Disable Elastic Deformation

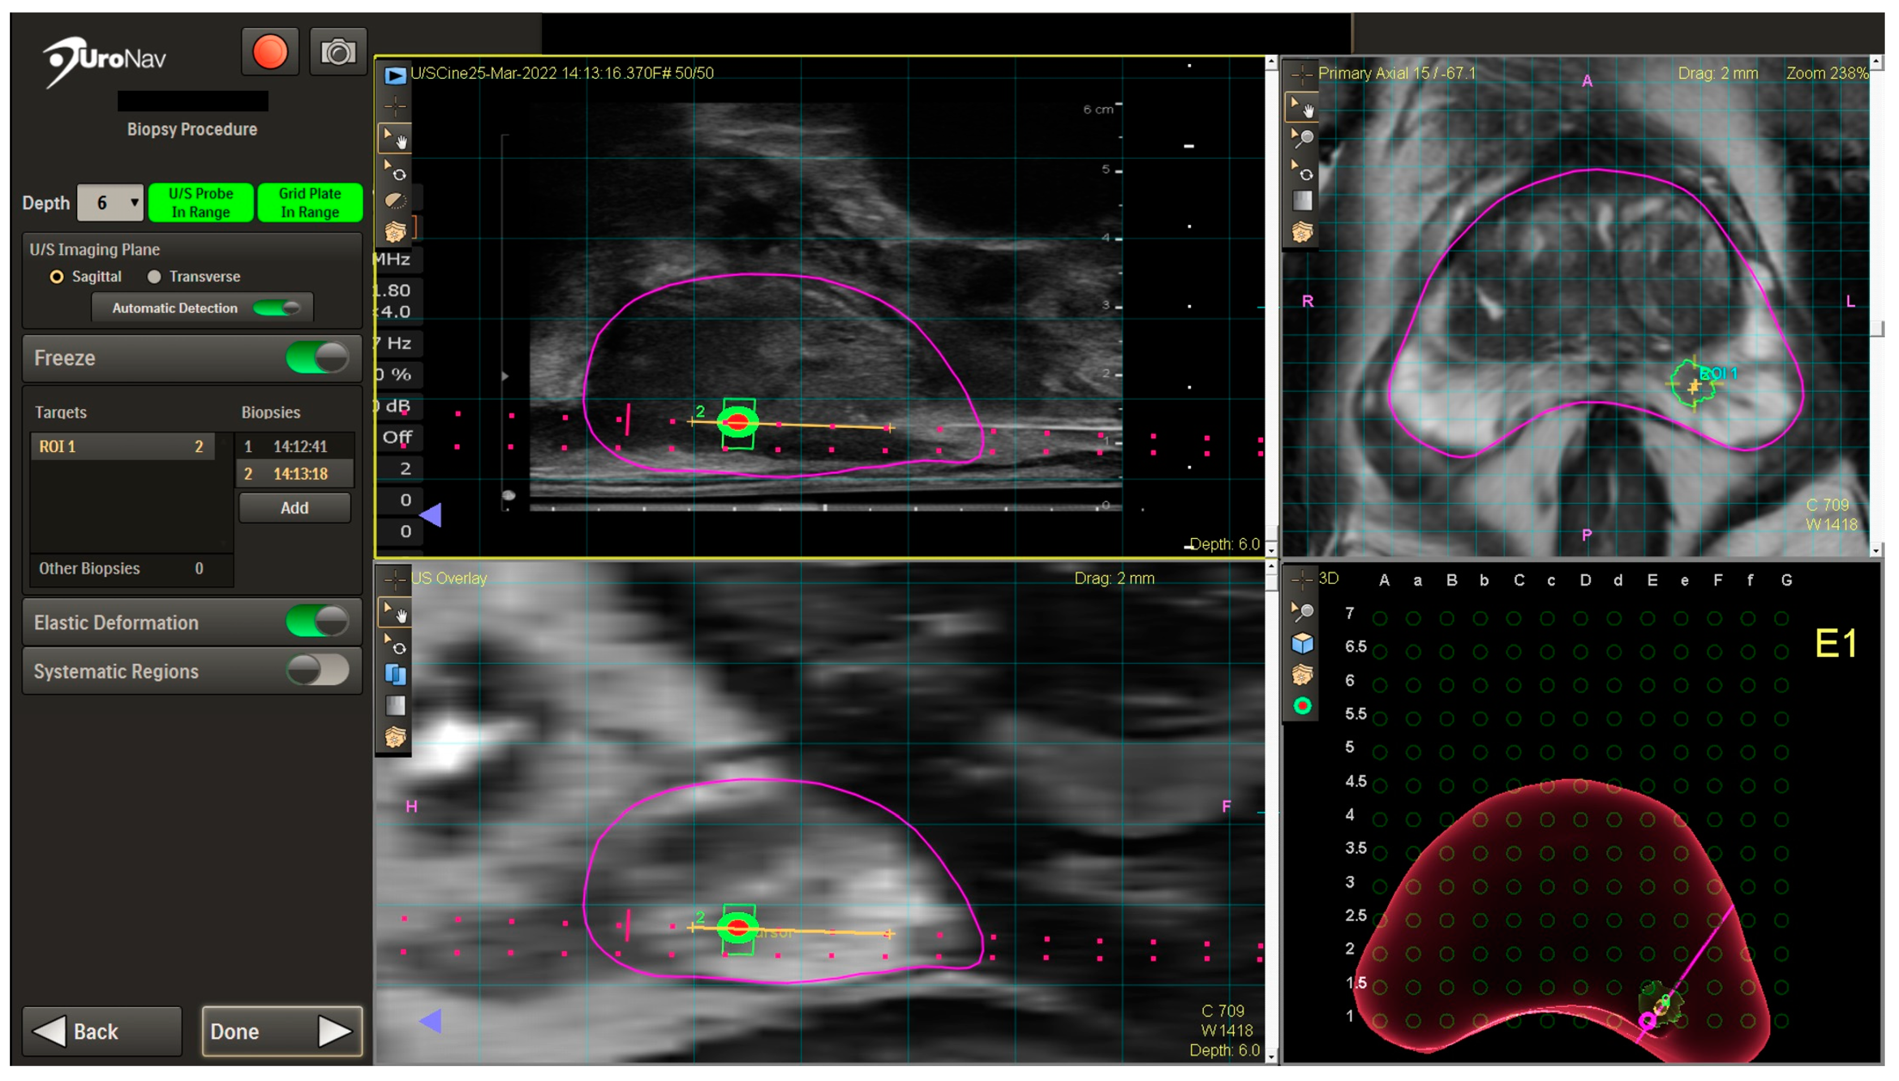(x=317, y=621)
